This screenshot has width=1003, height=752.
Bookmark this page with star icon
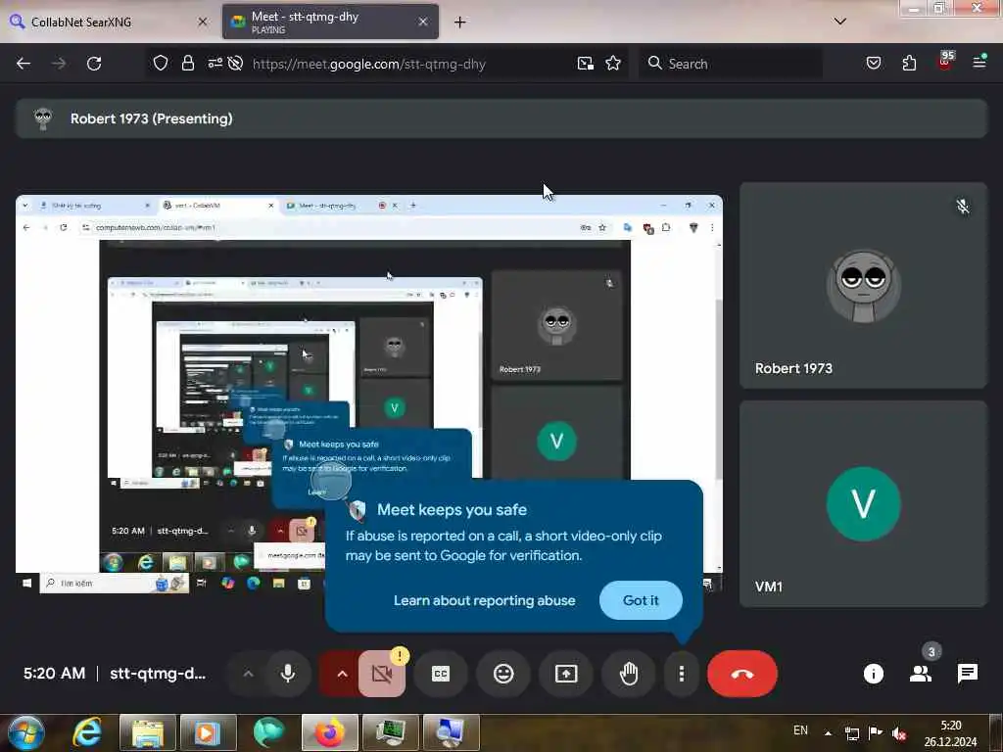613,64
